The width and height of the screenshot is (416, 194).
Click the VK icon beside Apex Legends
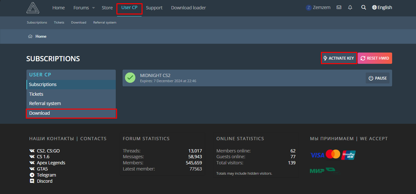[32, 163]
